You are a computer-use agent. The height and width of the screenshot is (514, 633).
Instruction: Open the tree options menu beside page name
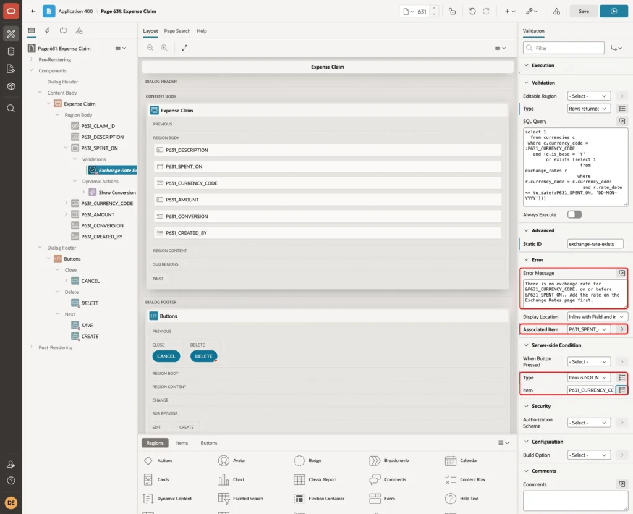click(121, 48)
